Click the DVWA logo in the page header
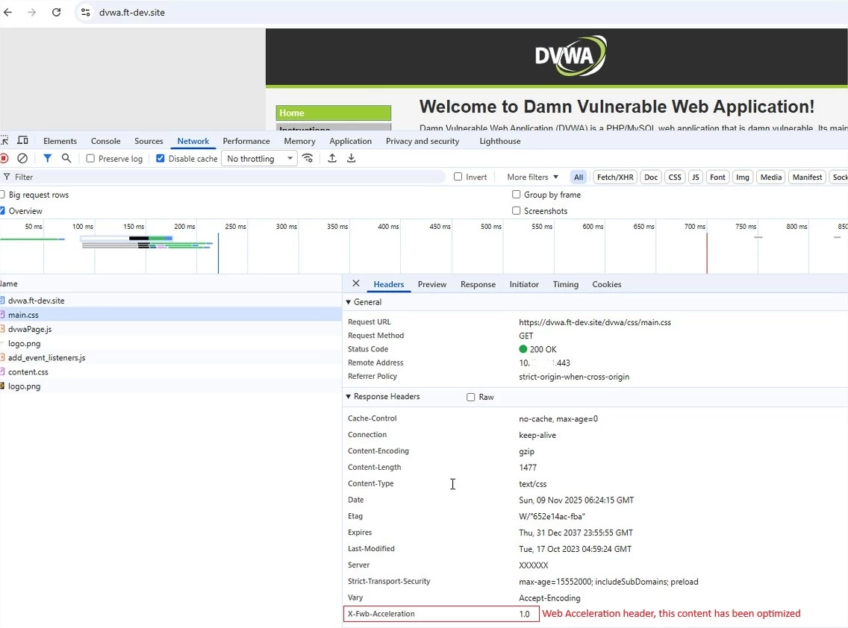 (570, 56)
